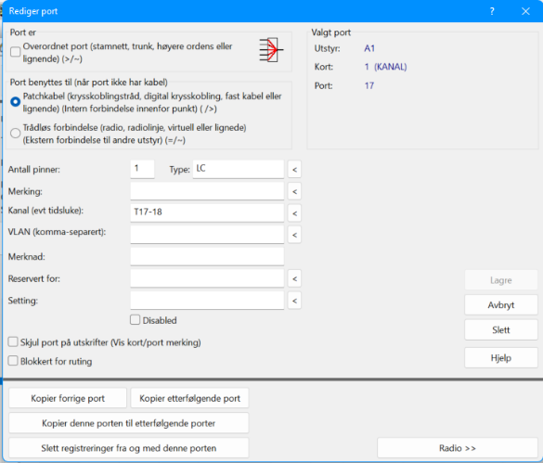Screen dimensions: 543x463
Task: Click the help question mark in title bar
Action: [492, 11]
